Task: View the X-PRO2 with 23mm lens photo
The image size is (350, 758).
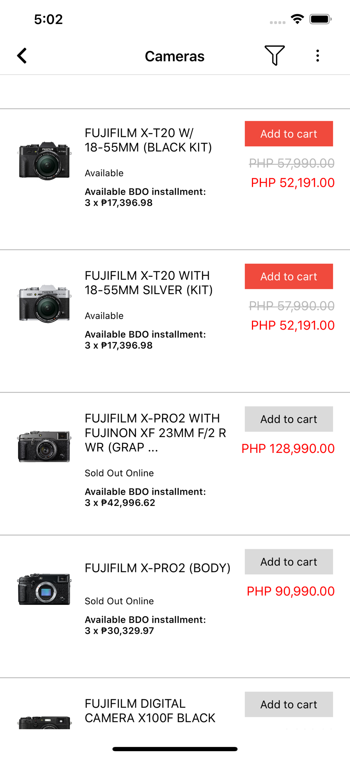Action: [44, 446]
